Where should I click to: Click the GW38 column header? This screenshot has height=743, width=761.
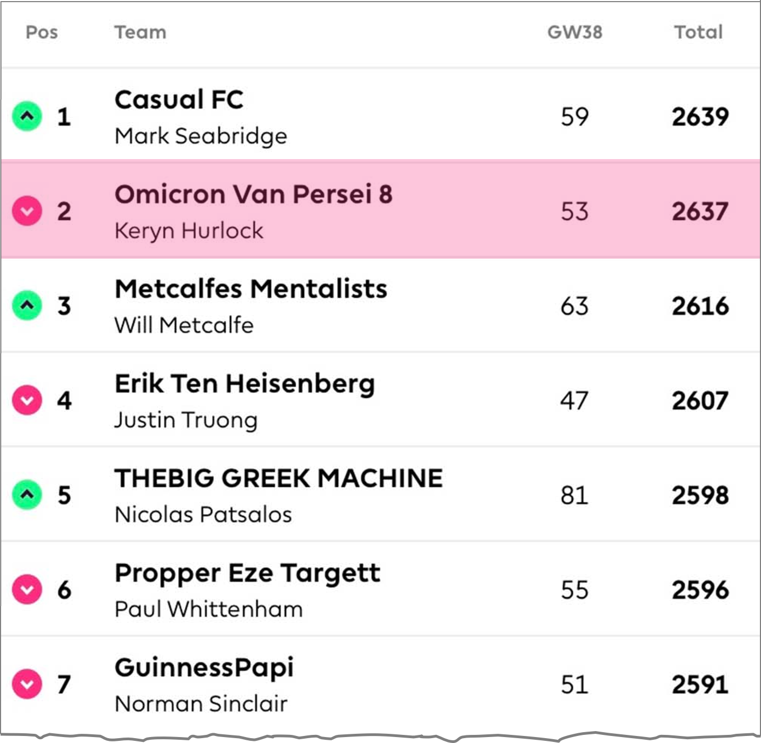pyautogui.click(x=574, y=32)
